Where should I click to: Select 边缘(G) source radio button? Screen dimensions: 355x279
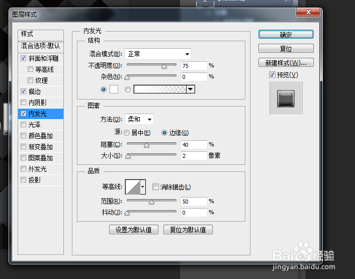(164, 133)
